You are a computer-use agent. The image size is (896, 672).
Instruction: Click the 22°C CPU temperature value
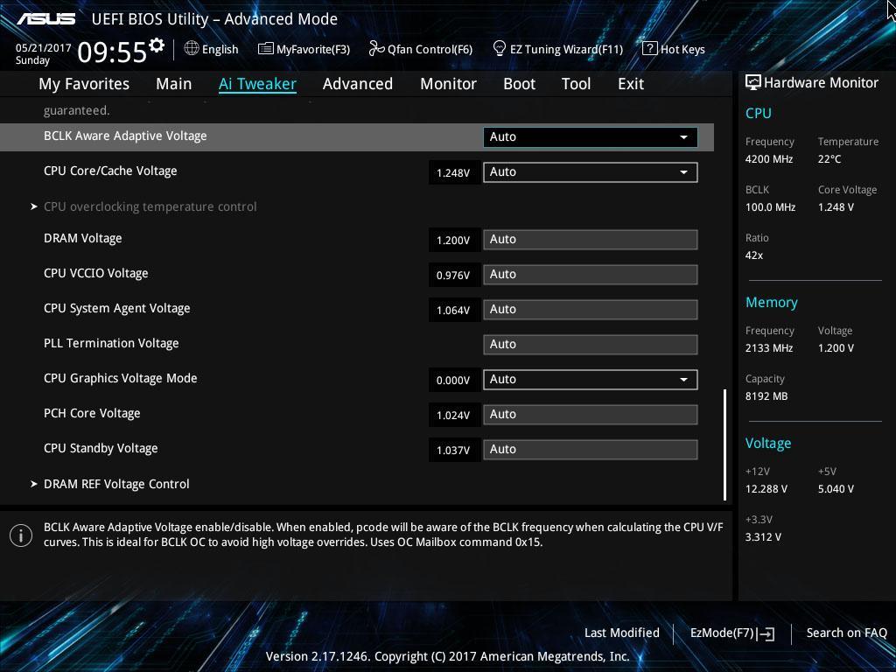(x=829, y=159)
